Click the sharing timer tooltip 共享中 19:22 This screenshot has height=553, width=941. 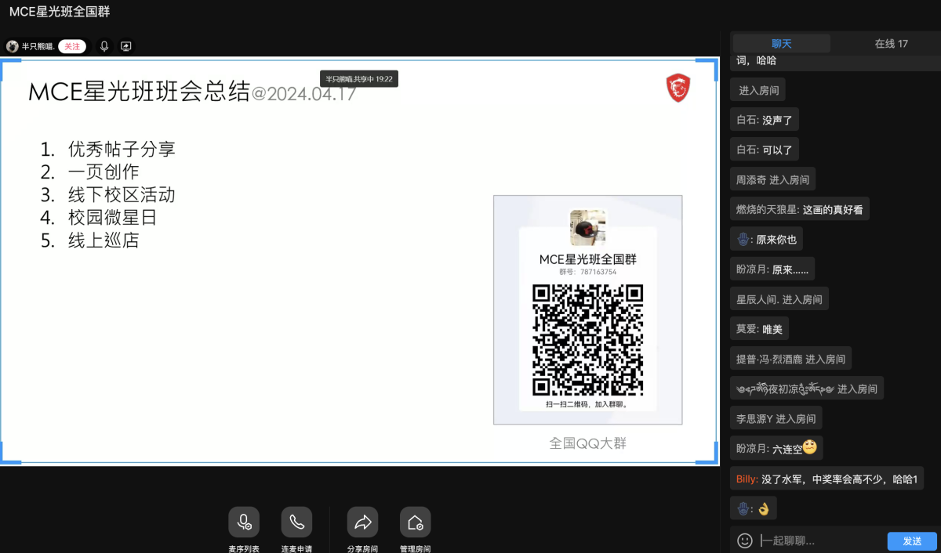click(x=359, y=78)
